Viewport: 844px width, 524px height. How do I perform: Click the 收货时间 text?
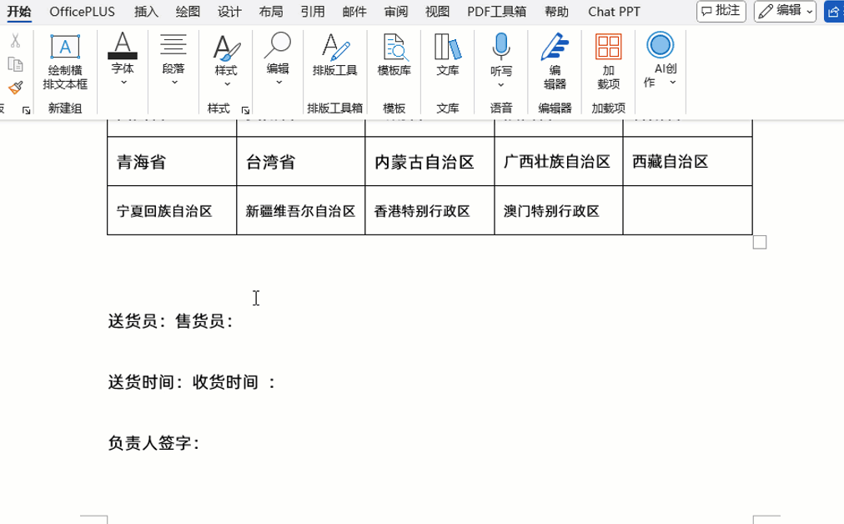(225, 382)
